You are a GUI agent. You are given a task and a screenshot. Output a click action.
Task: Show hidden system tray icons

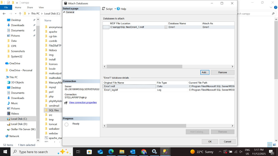(220, 152)
